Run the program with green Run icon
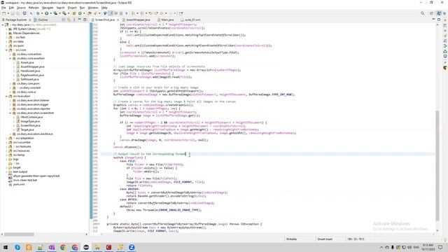The image size is (448, 252). point(47,13)
